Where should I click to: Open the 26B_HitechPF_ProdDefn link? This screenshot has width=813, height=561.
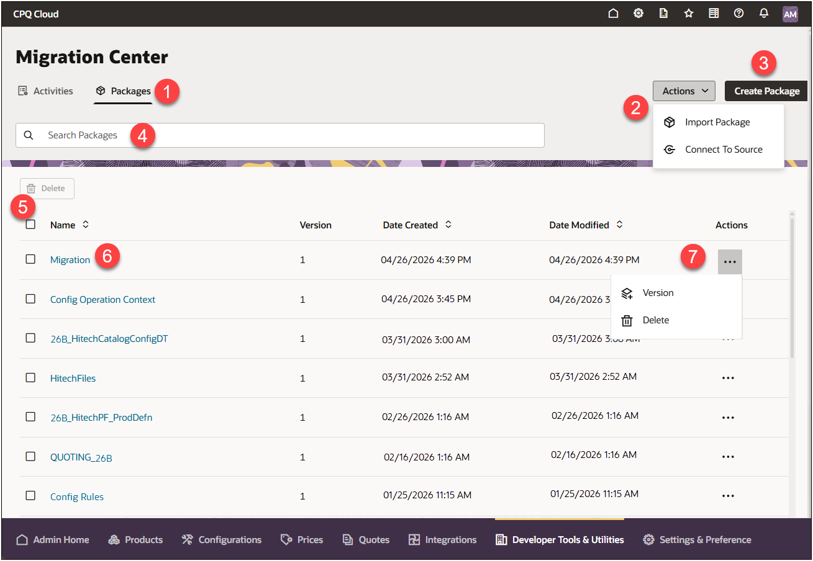[x=101, y=418]
